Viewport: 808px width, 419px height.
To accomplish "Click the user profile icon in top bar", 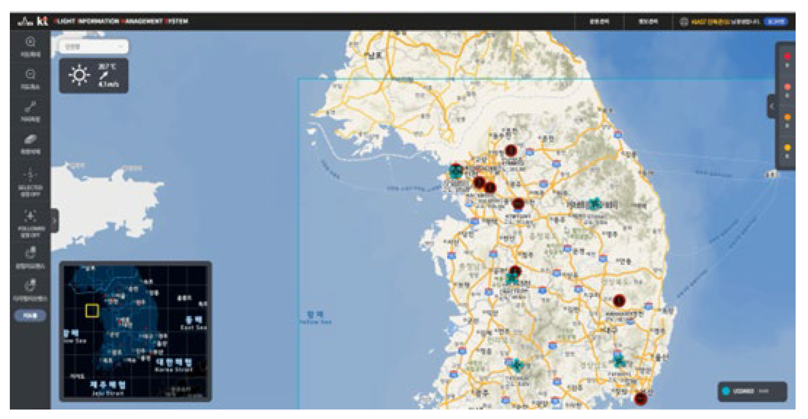I will pos(683,21).
